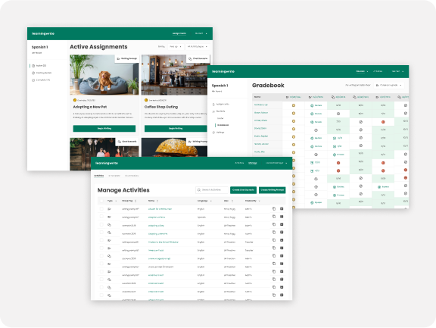The height and width of the screenshot is (328, 436).
Task: Click Writing Prompt tag on Adopting a New Pet card
Action: tap(127, 58)
